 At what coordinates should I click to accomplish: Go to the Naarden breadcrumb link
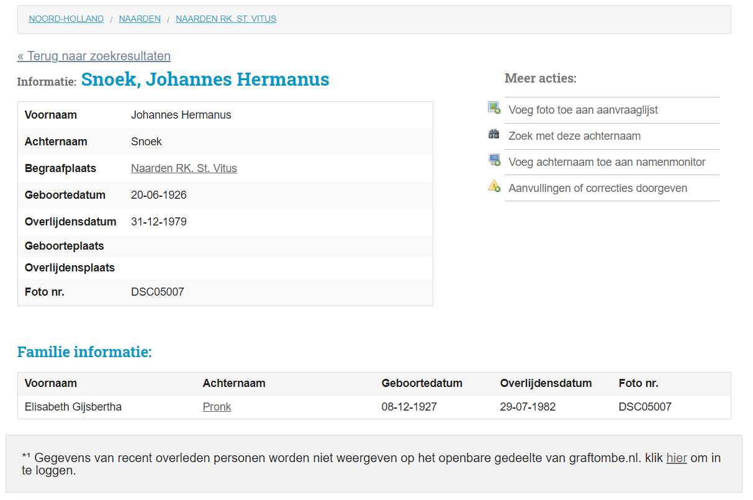coord(140,19)
